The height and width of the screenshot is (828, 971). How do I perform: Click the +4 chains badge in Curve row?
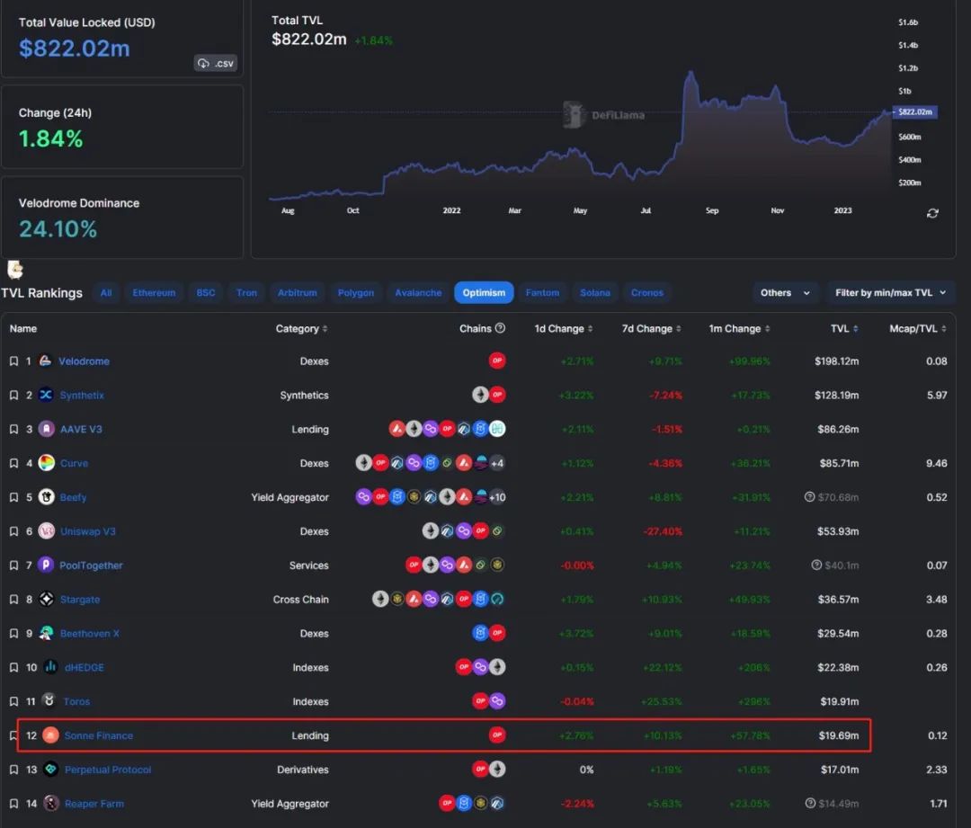click(497, 463)
